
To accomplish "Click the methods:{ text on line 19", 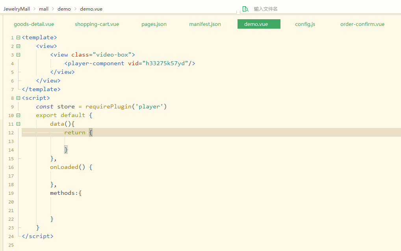I will (66, 193).
